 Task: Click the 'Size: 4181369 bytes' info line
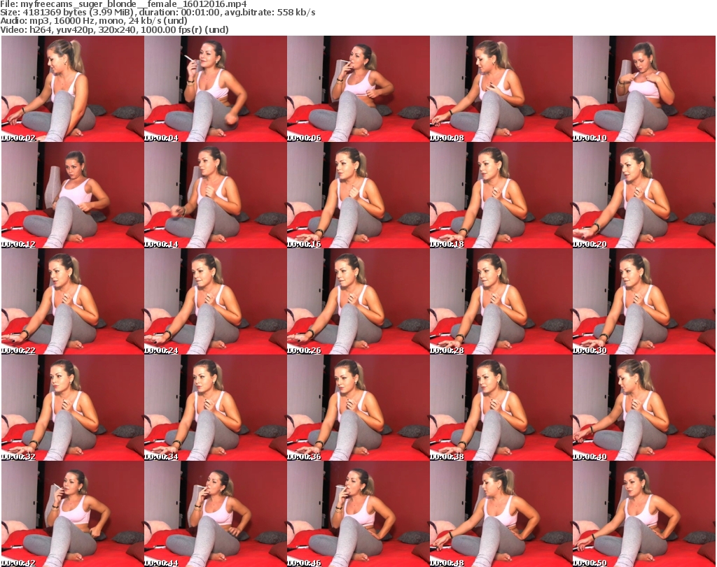(158, 13)
